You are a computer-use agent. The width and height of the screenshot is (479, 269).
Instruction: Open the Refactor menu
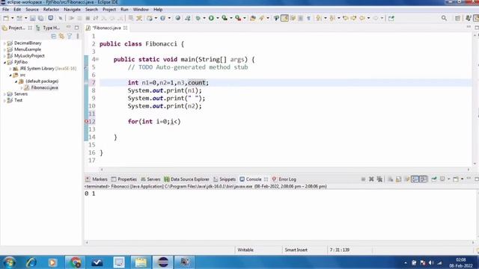(51, 10)
